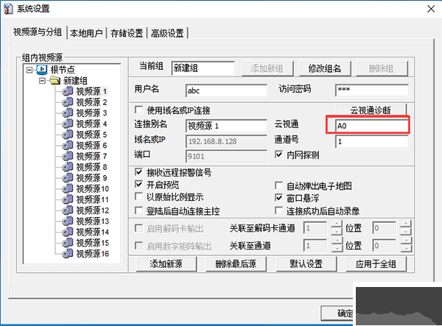The width and height of the screenshot is (442, 326).
Task: Enable 使用域名或IP连接 checkbox
Action: click(x=138, y=110)
